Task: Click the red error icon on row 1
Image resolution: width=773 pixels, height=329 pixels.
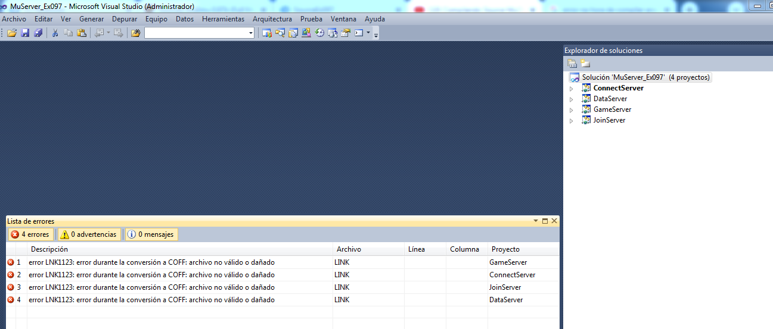Action: pos(10,262)
